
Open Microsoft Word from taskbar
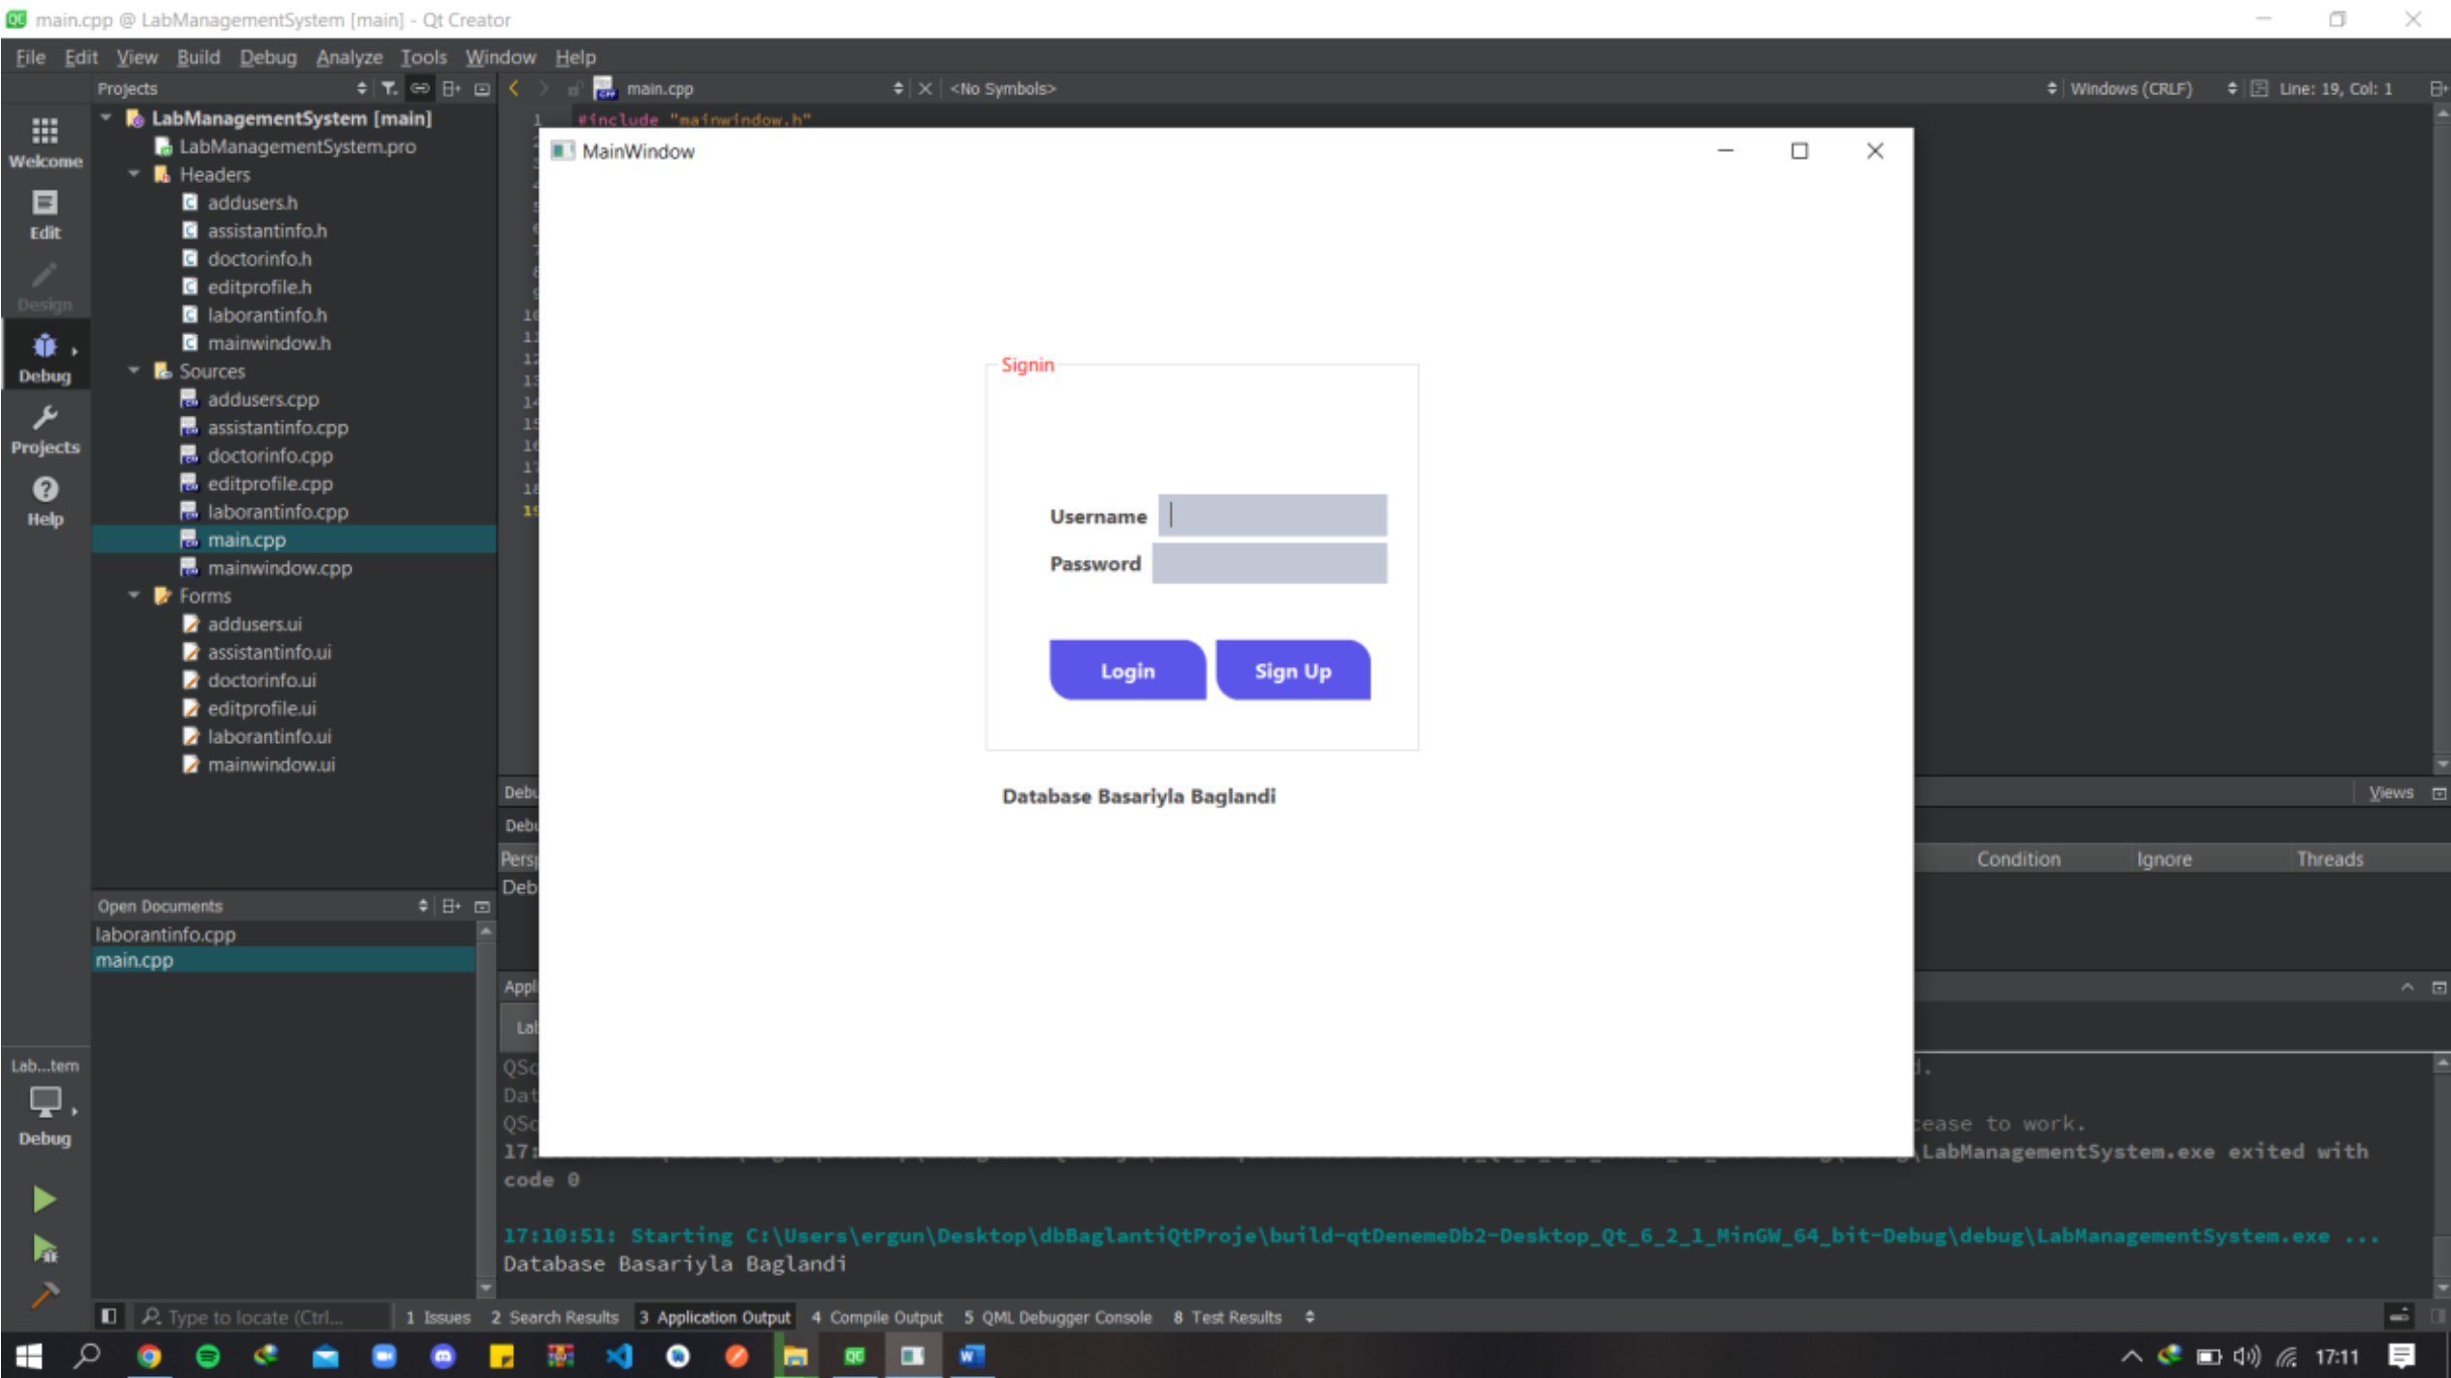tap(971, 1356)
